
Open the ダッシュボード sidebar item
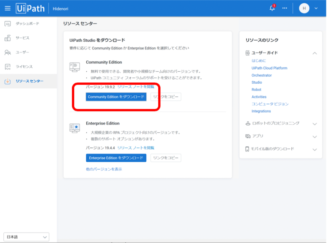(x=27, y=24)
